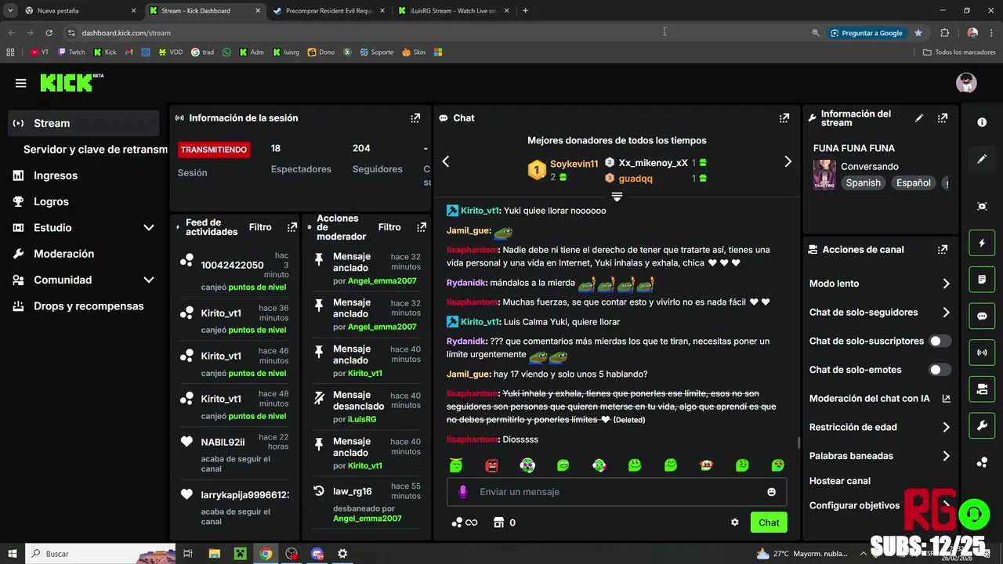1003x564 pixels.
Task: Toggle Chat de solo-emotes switch
Action: point(940,370)
